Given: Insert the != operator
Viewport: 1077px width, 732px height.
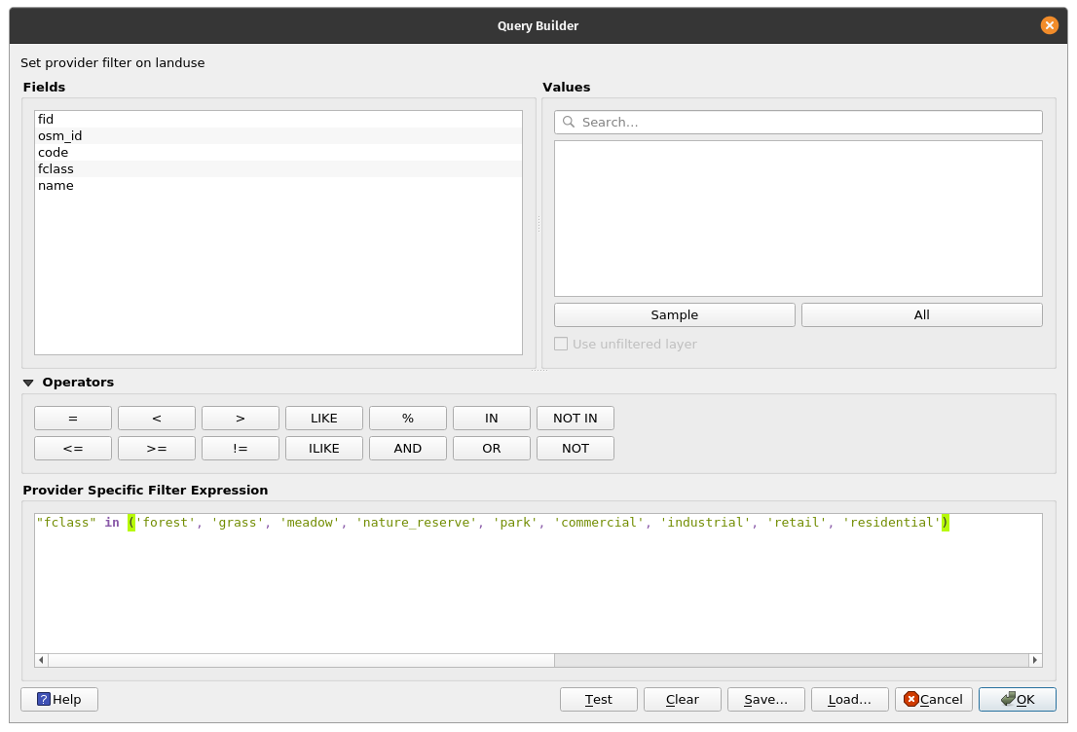Looking at the screenshot, I should click(240, 448).
